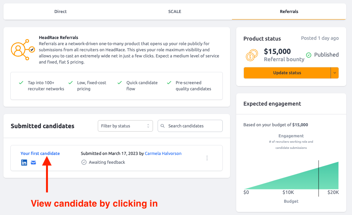Click the referral bounty coins icon
The image size is (352, 215).
252,55
